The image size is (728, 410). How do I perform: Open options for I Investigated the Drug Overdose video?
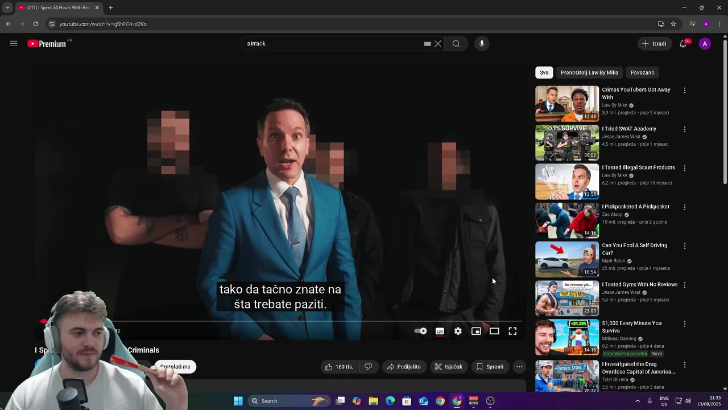click(x=685, y=365)
